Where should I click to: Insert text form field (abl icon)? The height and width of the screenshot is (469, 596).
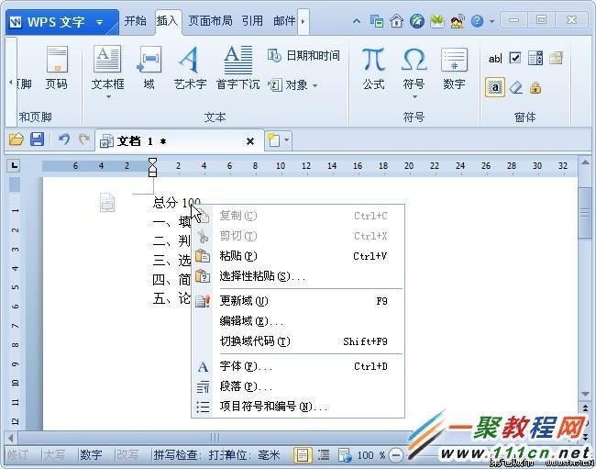click(495, 58)
